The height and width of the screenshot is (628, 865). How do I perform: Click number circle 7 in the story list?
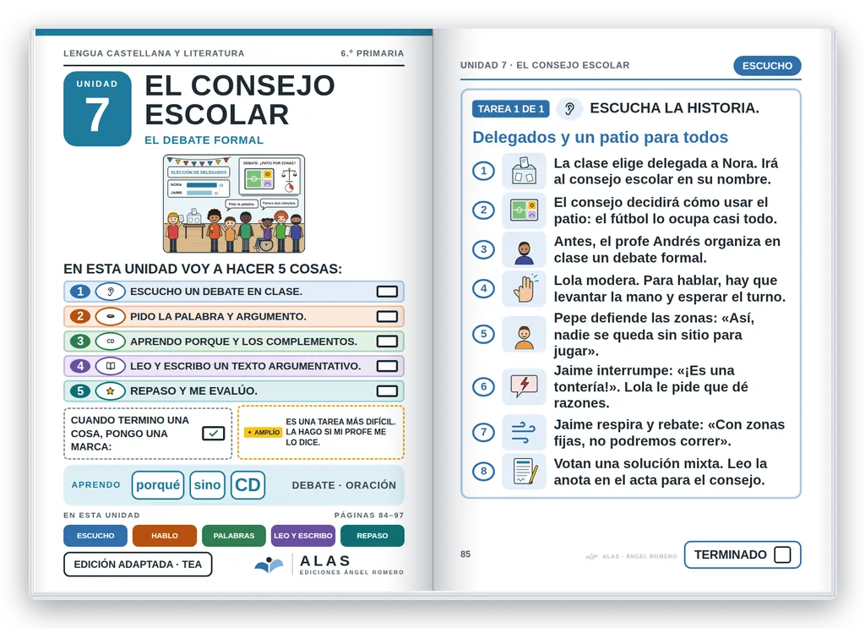pos(484,432)
